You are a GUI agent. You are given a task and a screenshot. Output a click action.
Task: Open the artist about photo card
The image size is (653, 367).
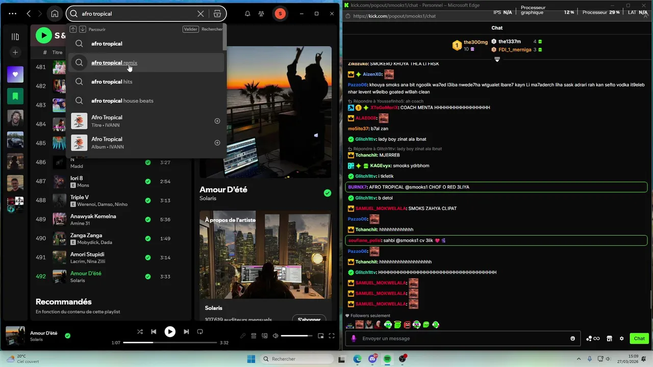(x=265, y=255)
